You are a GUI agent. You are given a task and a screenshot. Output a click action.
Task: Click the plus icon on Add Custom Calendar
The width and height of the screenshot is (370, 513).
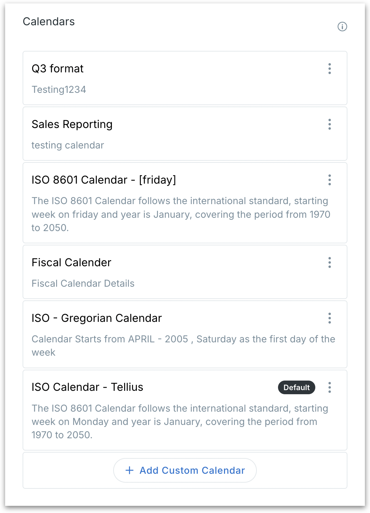[x=130, y=470]
